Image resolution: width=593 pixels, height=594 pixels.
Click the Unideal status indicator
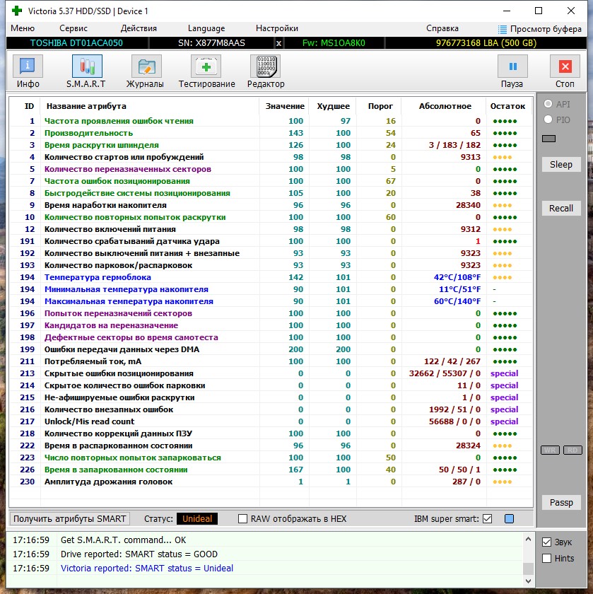coord(197,518)
